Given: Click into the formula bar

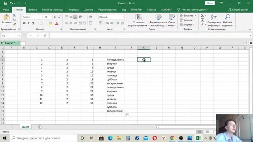Looking at the screenshot, I should (x=149, y=35).
